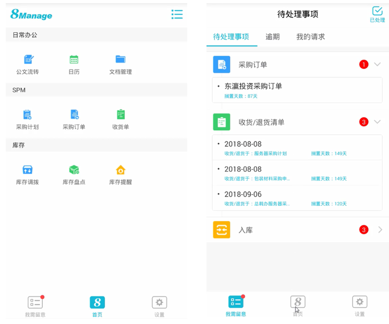Collapse the 采购订单 section chevron
389x324 pixels.
click(x=378, y=65)
